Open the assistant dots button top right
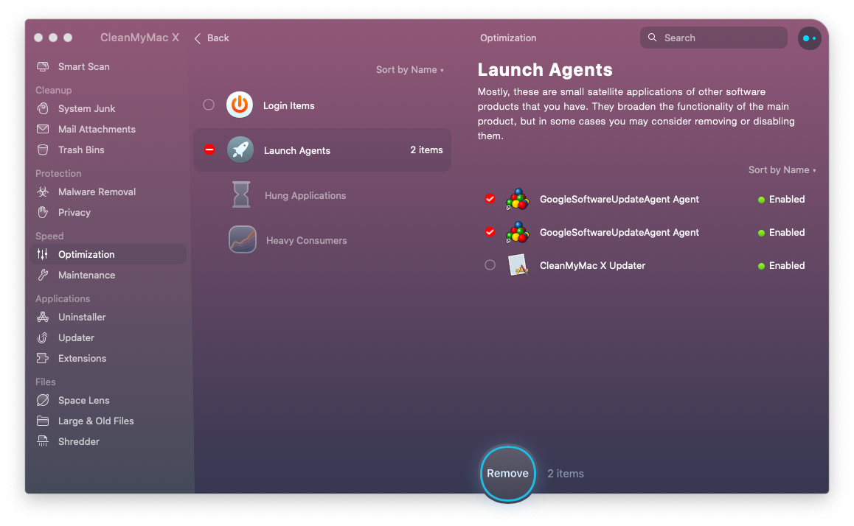This screenshot has height=526, width=854. click(x=809, y=38)
